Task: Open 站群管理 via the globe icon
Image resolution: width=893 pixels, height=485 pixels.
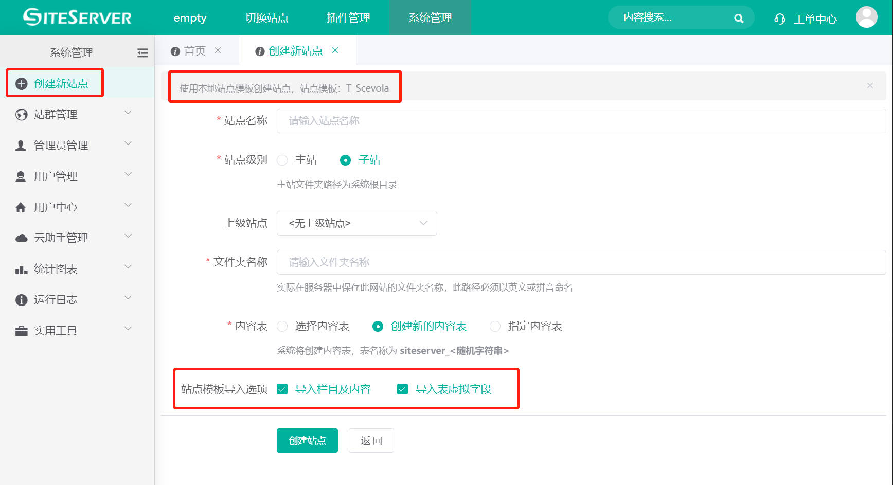Action: (x=21, y=114)
